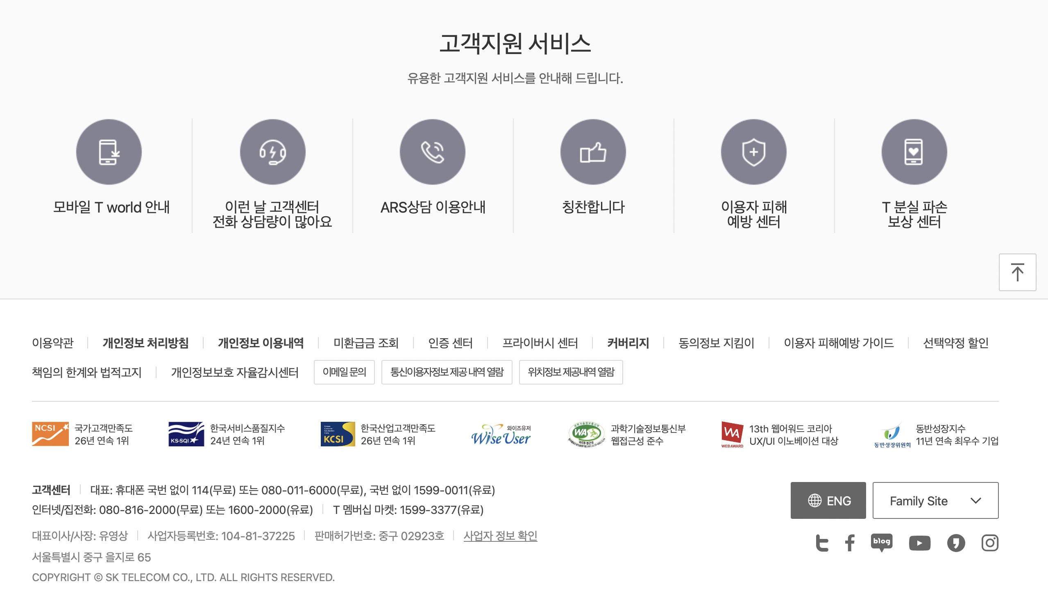Click the thumbs-up 칭찬합니다 icon
Screen dimensions: 1048x611
pyautogui.click(x=593, y=152)
